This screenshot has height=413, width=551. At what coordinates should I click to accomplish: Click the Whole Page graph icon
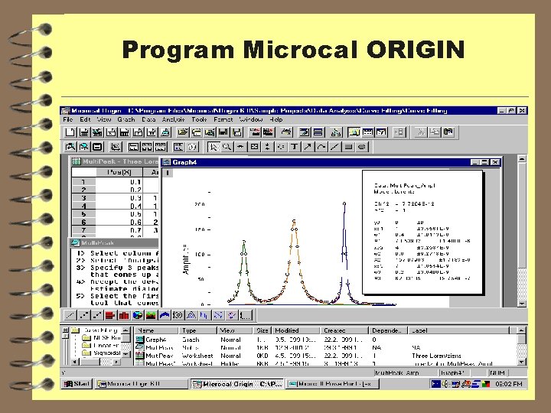coord(97,147)
